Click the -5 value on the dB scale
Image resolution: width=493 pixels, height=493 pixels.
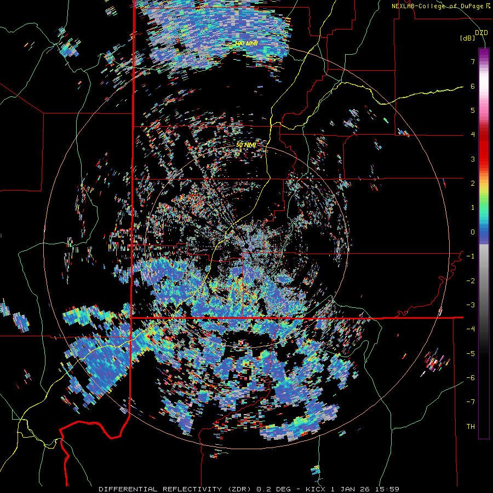[x=471, y=354]
